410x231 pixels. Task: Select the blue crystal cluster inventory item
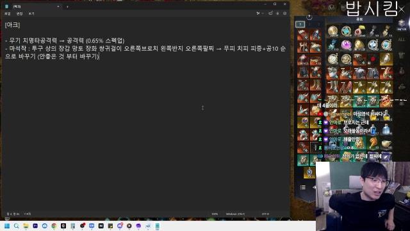point(332,45)
